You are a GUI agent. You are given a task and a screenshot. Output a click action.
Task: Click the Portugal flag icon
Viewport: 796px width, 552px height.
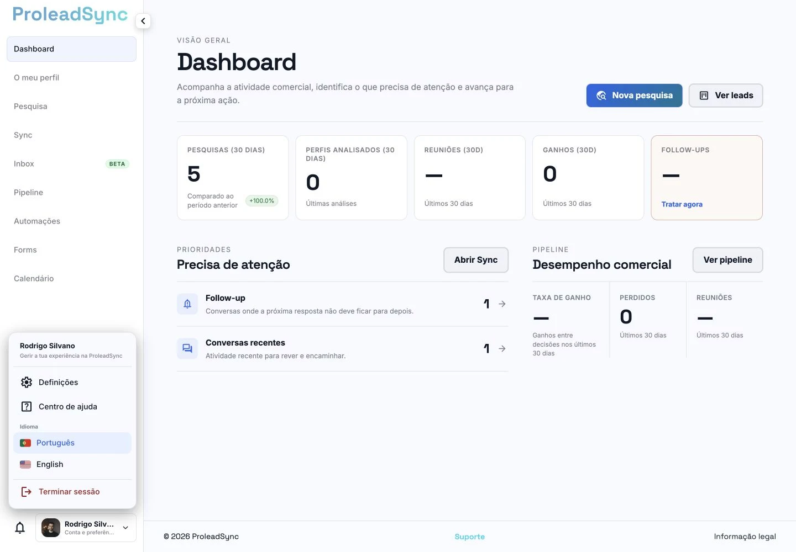pyautogui.click(x=25, y=443)
